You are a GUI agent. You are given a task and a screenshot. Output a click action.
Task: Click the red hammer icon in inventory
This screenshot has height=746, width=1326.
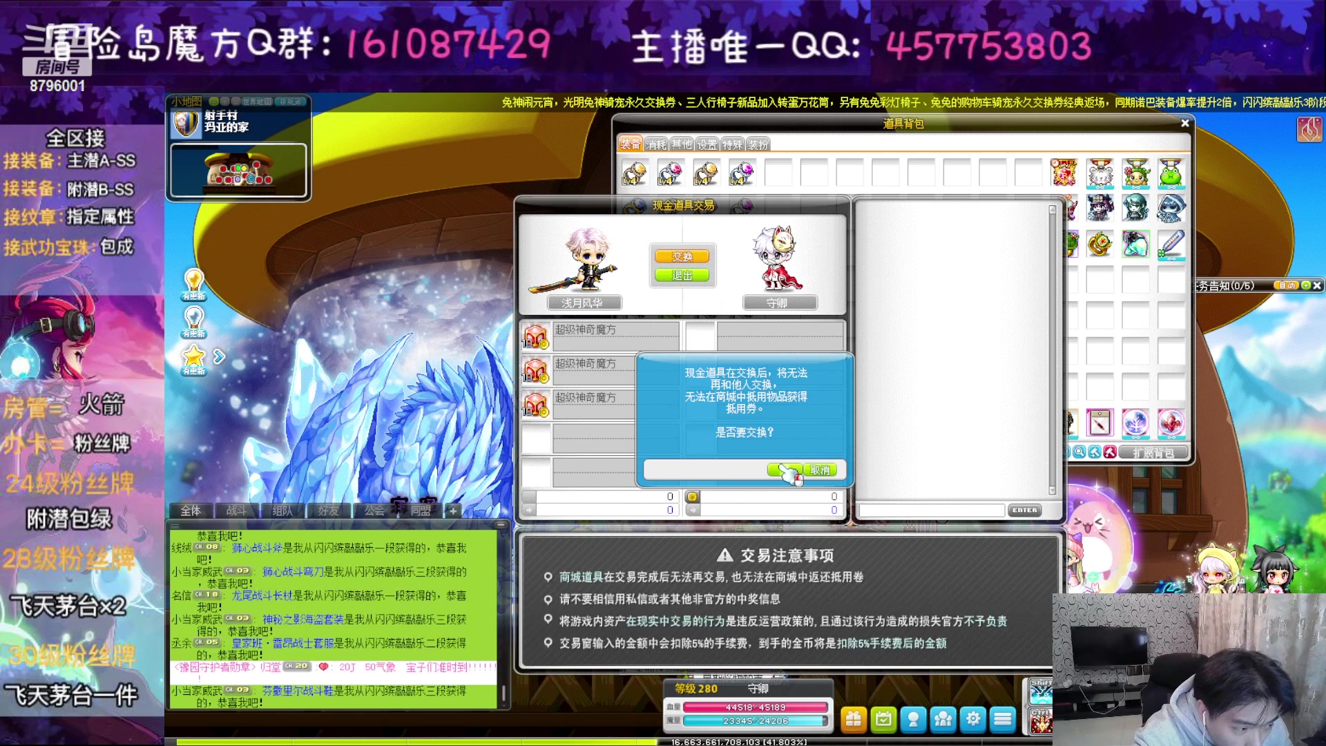click(x=1110, y=452)
